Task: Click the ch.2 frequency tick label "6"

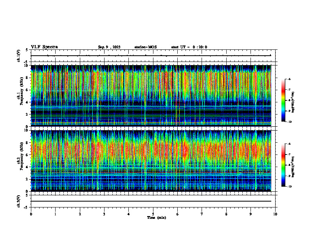Action: coord(27,155)
